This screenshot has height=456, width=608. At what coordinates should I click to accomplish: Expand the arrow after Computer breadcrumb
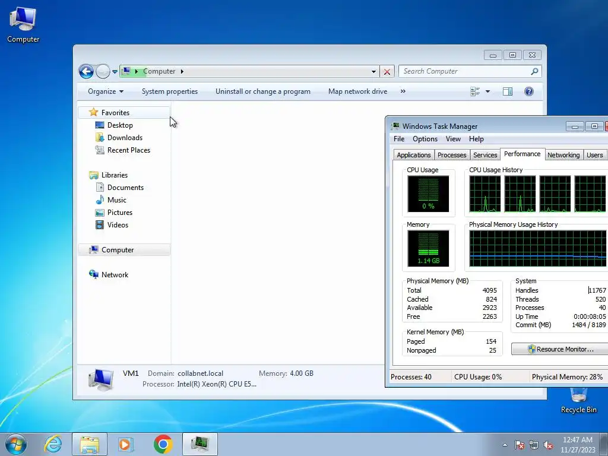click(x=182, y=71)
